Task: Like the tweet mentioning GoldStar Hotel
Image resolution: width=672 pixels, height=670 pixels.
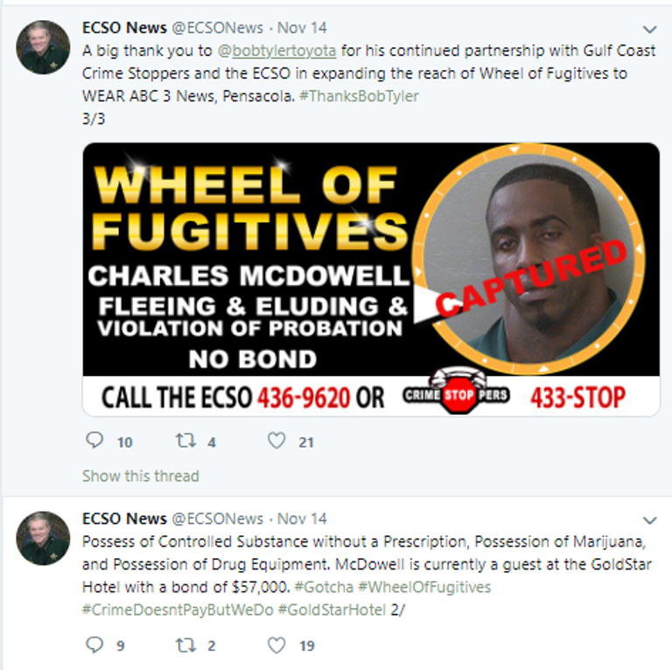Action: 276,645
